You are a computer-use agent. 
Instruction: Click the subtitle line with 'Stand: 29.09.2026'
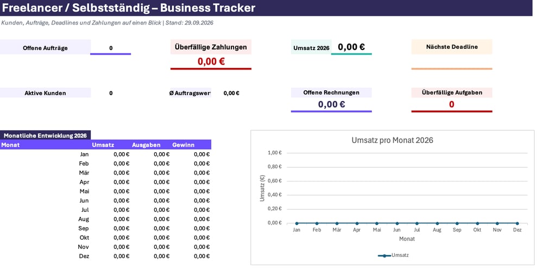point(107,23)
